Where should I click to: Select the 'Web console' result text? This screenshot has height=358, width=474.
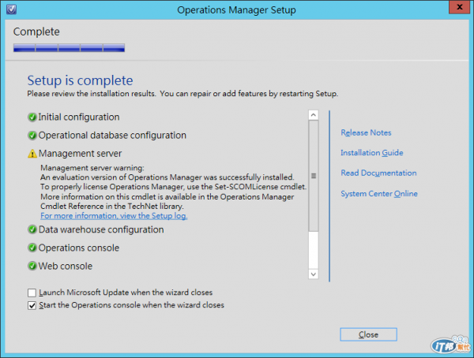pyautogui.click(x=66, y=266)
